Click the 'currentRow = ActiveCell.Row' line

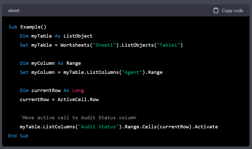(x=59, y=100)
